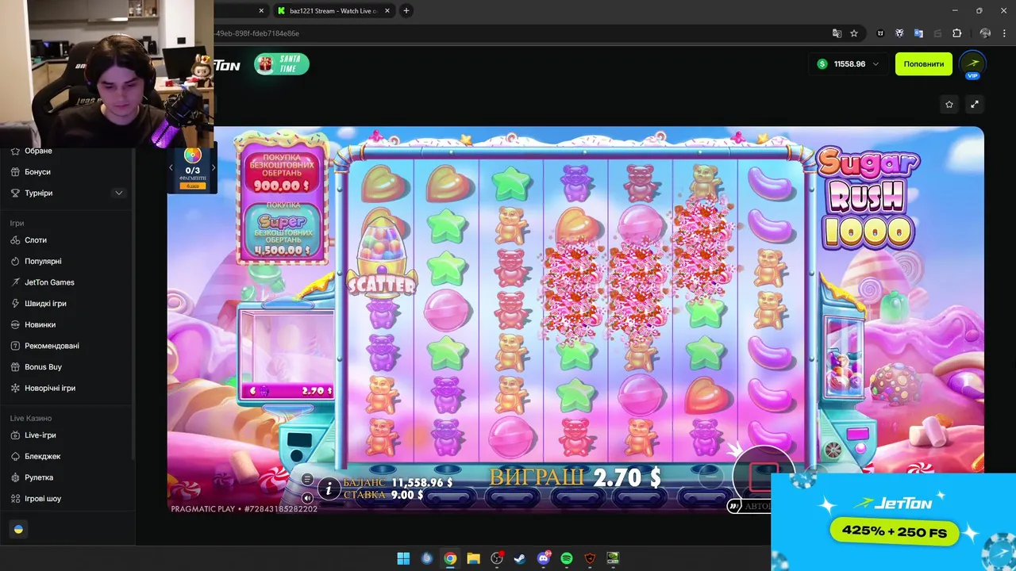Open the Chrome profile avatar
Viewport: 1016px width, 571px height.
(985, 33)
